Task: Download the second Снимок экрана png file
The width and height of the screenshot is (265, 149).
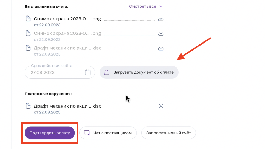Action: [x=161, y=33]
